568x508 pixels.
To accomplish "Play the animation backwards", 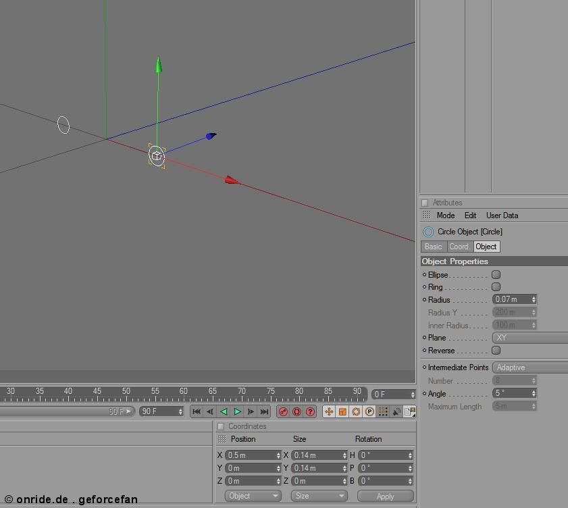I will click(224, 411).
